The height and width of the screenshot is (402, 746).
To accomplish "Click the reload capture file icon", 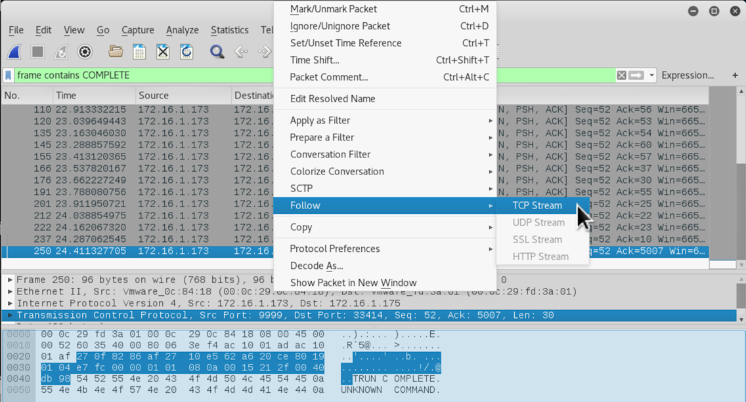I will tap(186, 52).
